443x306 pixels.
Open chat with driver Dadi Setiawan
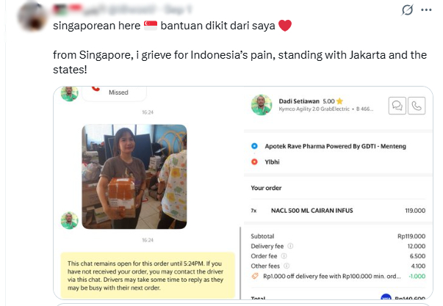(x=397, y=106)
